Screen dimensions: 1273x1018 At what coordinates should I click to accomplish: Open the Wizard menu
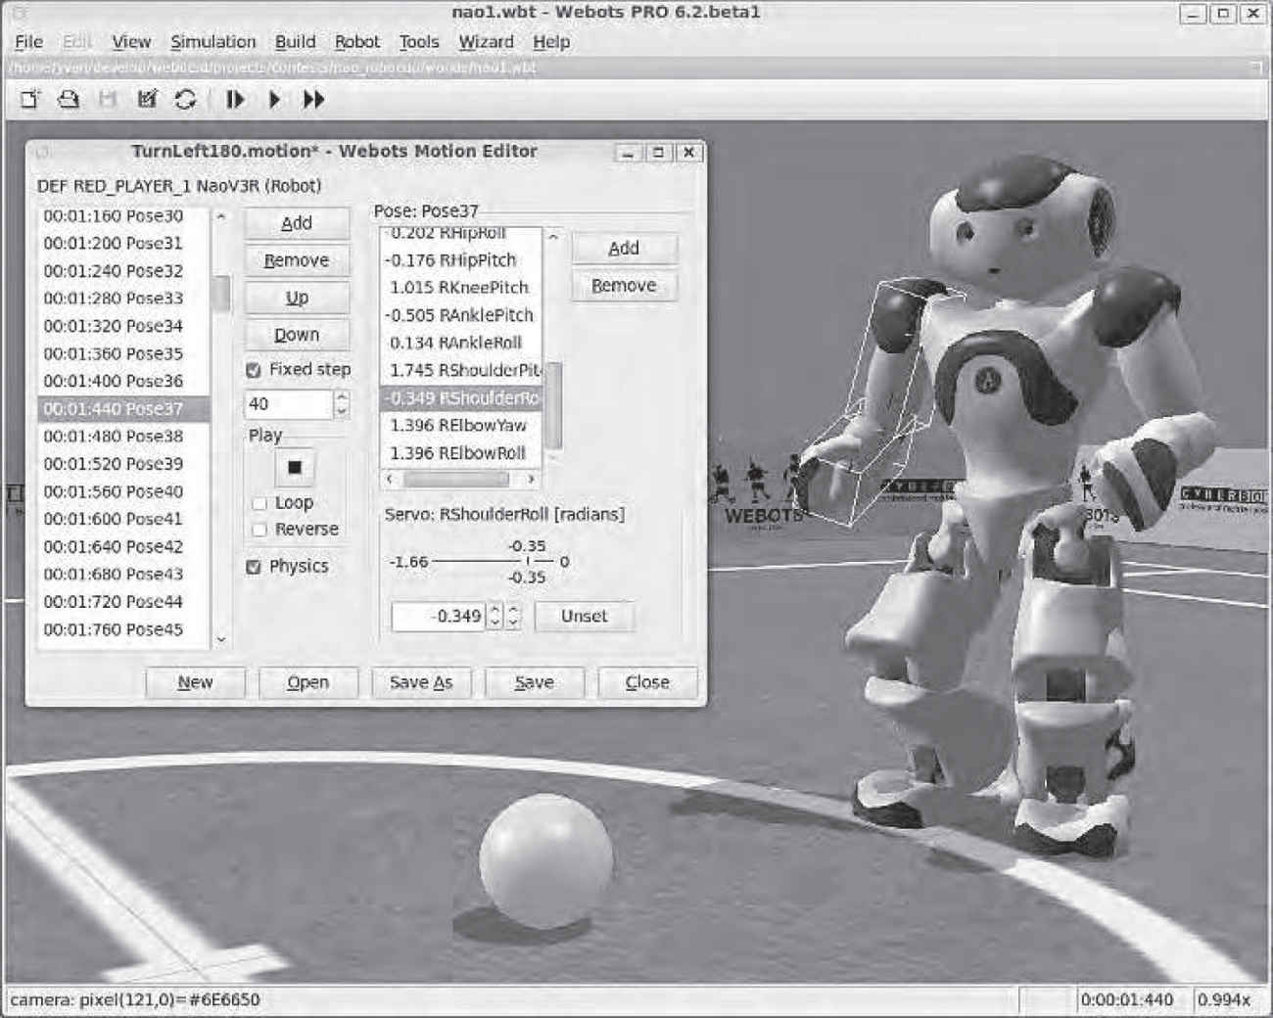(486, 42)
